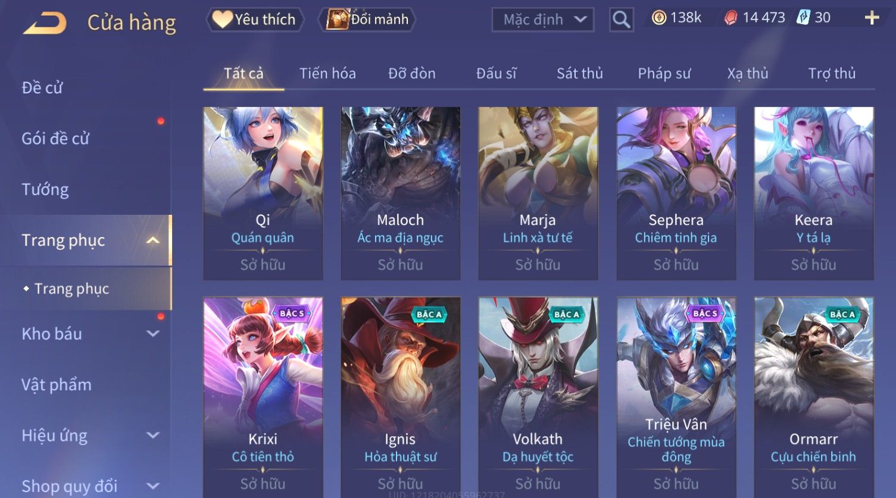Open the Mặc định sort dropdown
Screen dimensions: 896x498
[543, 20]
